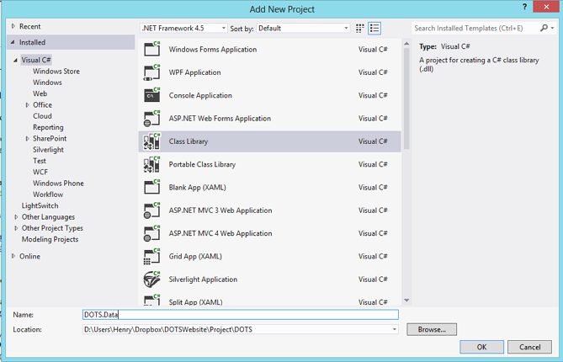Click the OK button

481,347
